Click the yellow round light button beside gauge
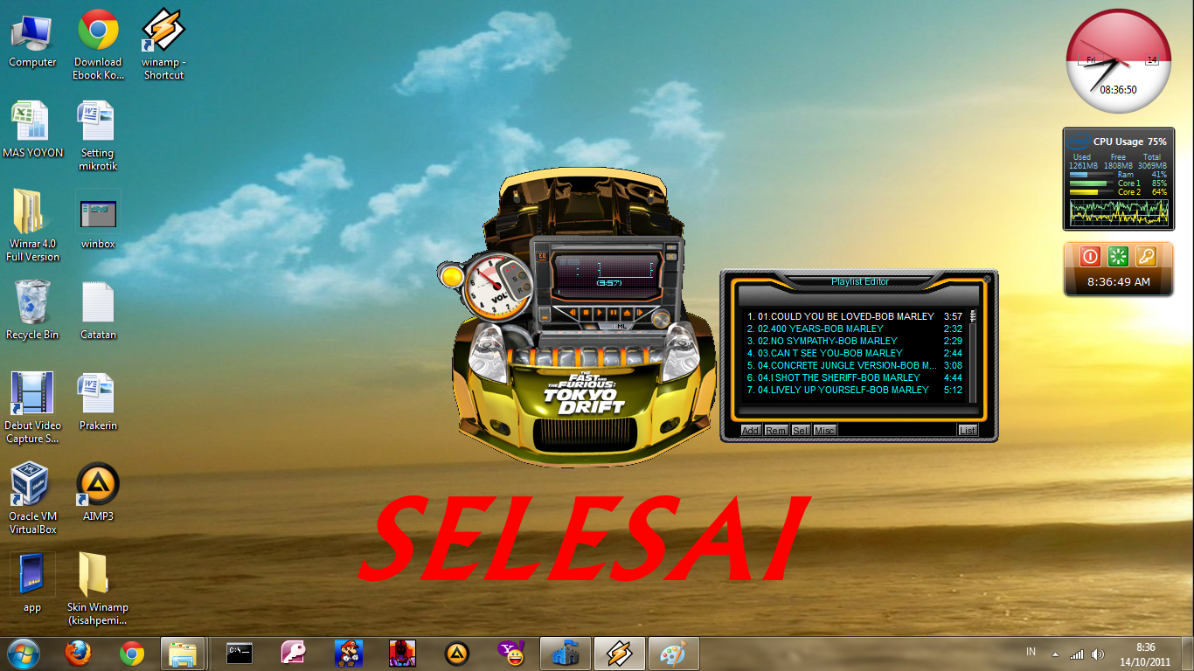 (452, 277)
